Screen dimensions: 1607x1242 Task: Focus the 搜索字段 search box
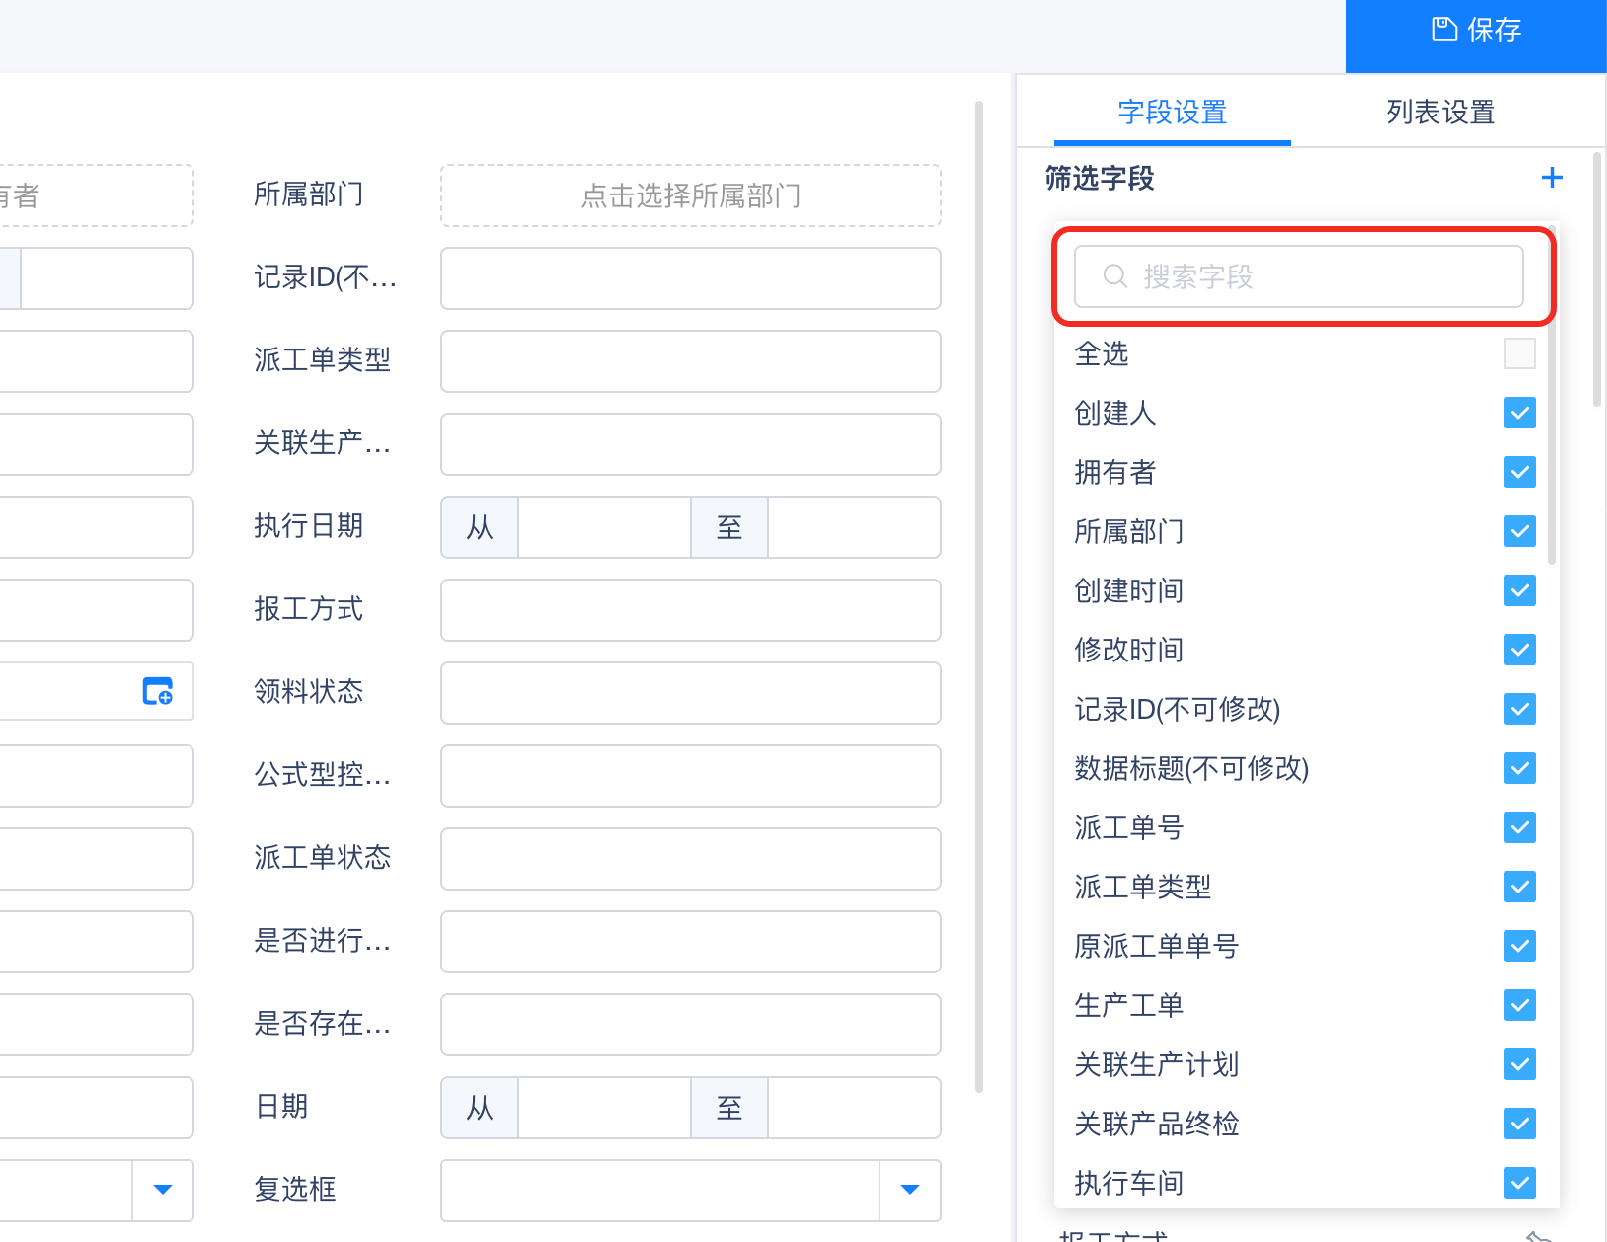[1299, 276]
